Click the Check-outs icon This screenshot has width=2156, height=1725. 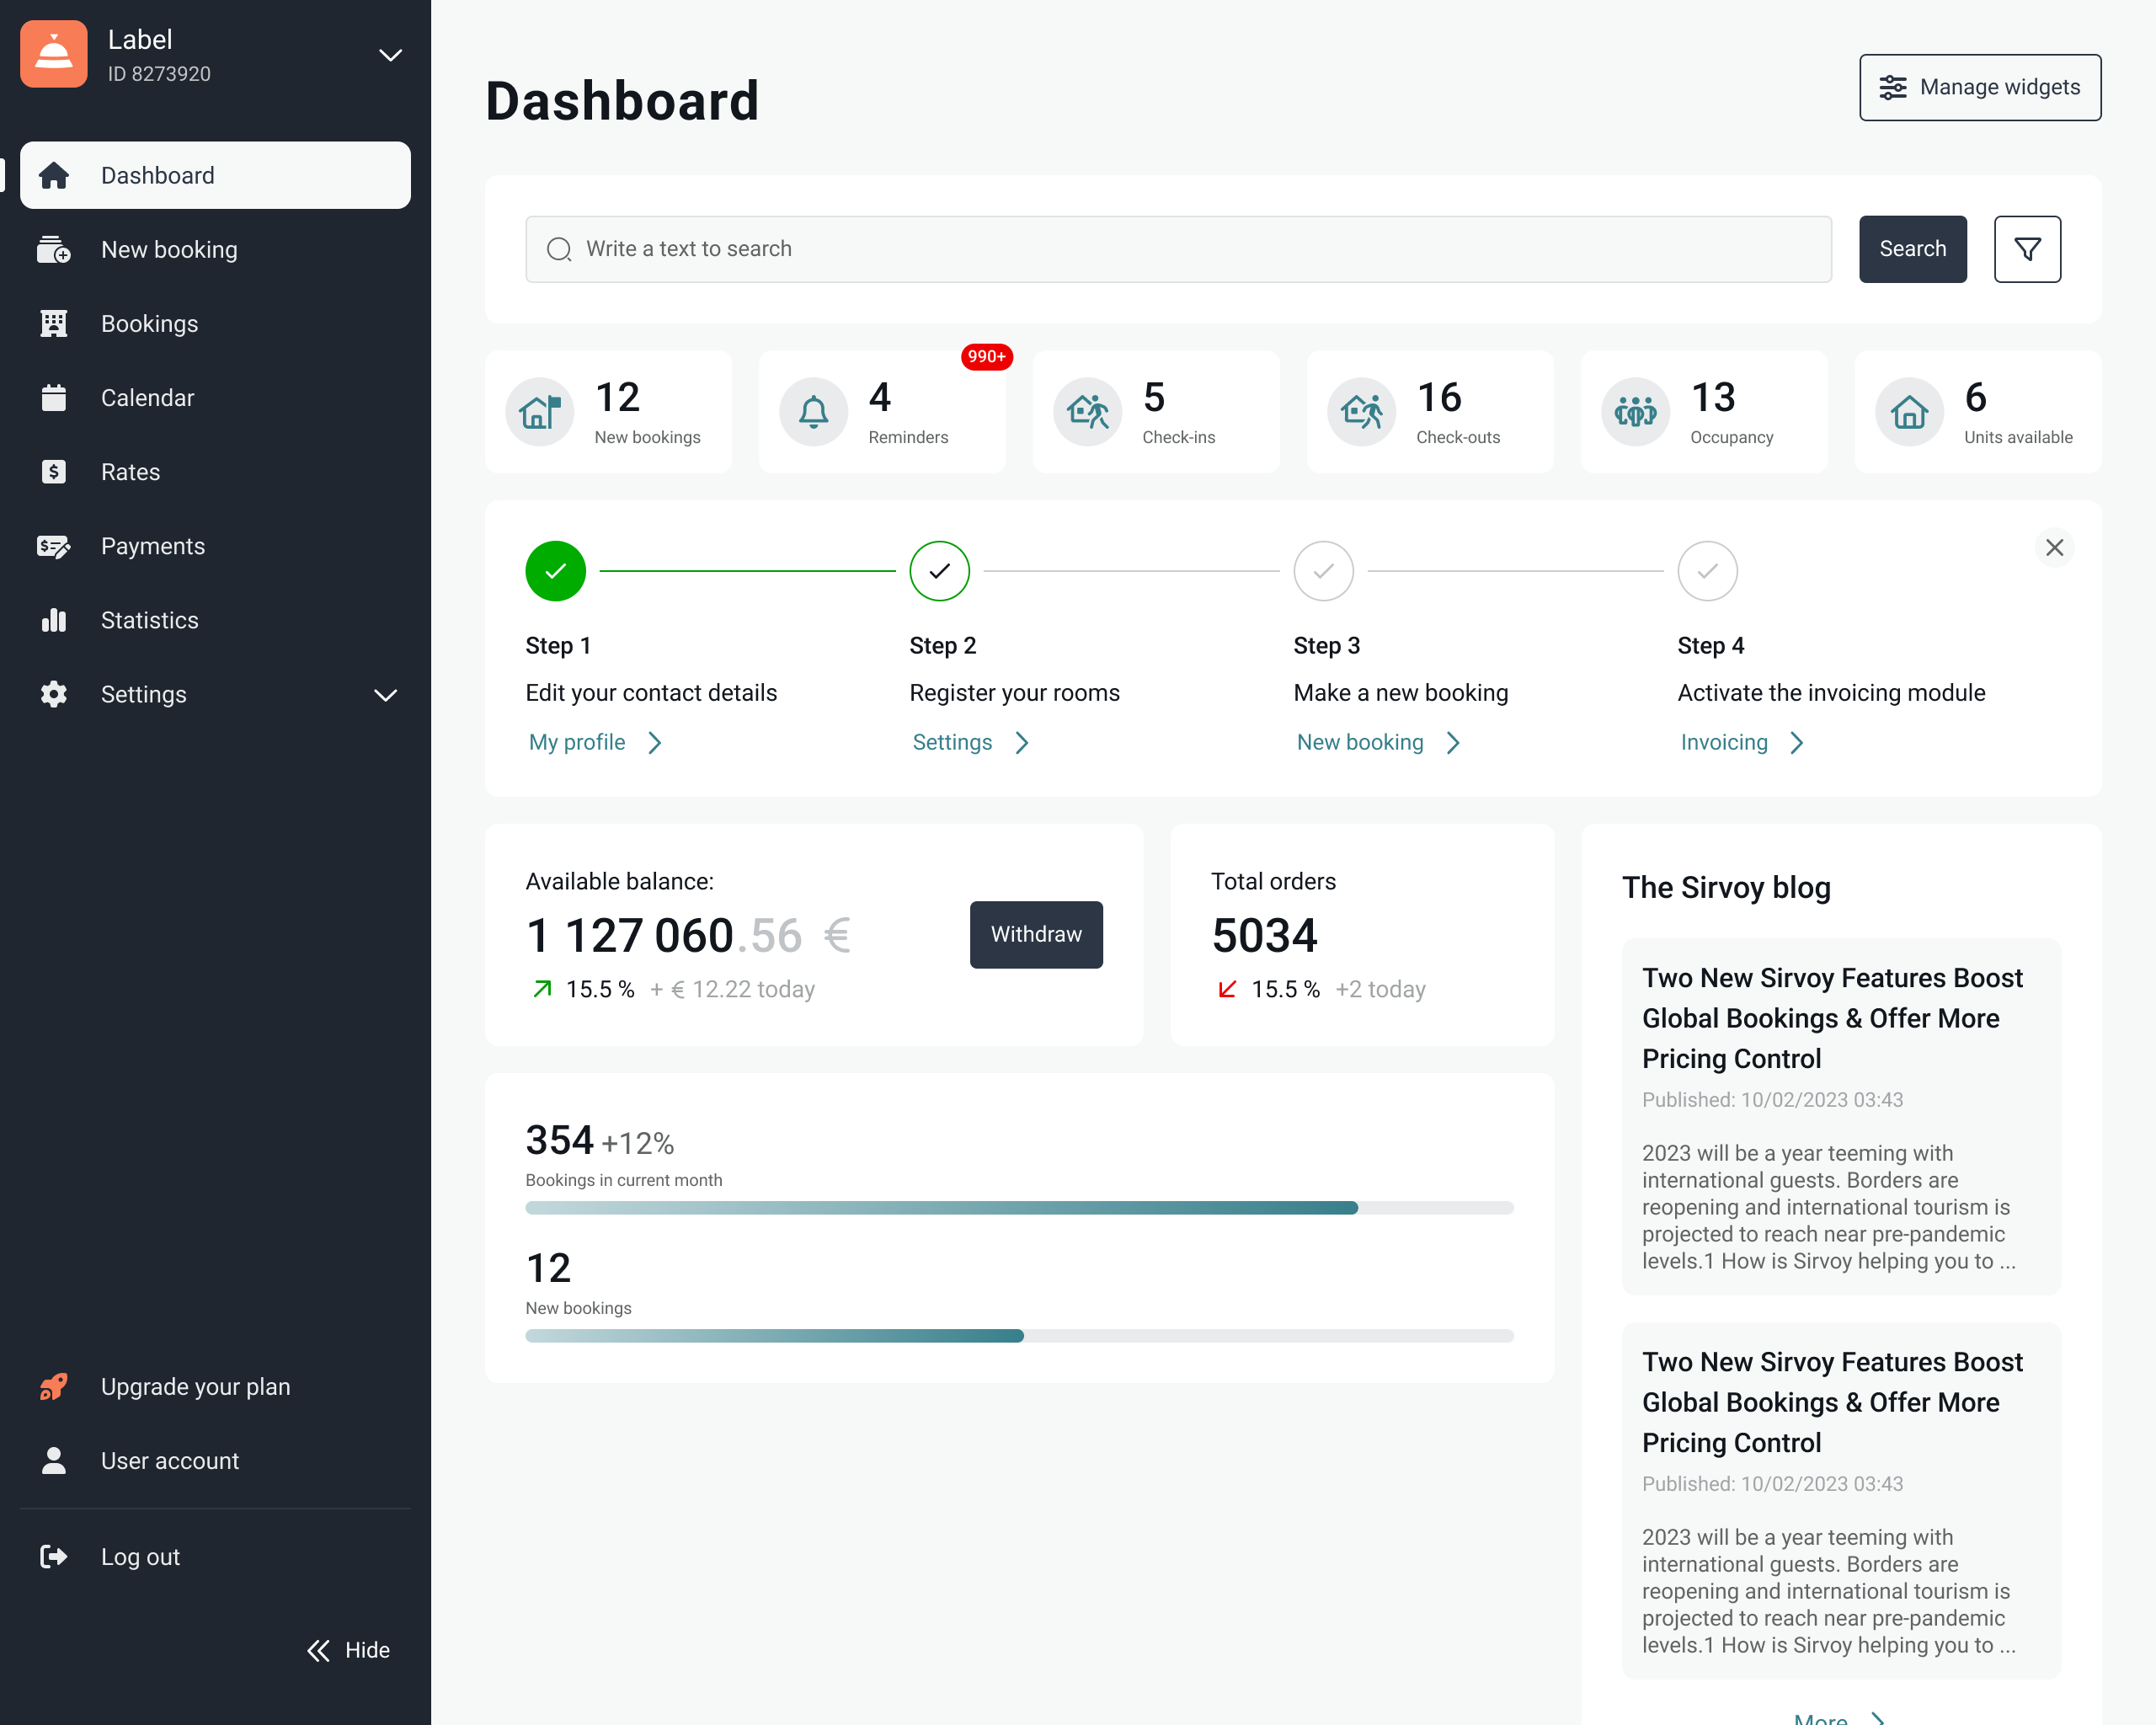(1362, 411)
